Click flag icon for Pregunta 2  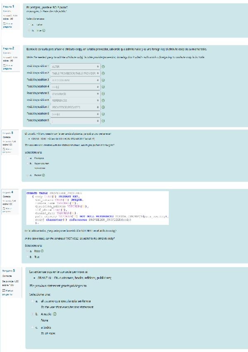tap(4, 65)
